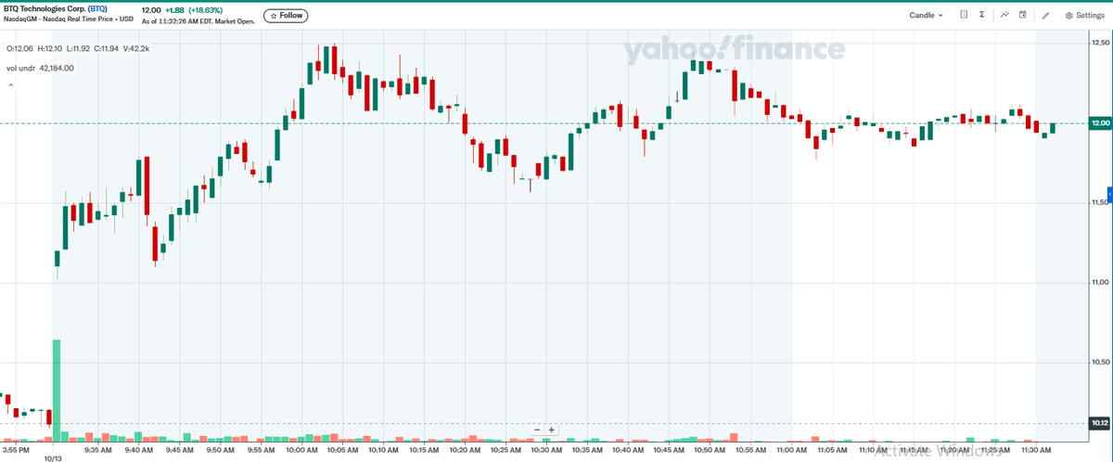Click the 10:15 AM time axis label
This screenshot has width=1113, height=462.
(x=425, y=449)
